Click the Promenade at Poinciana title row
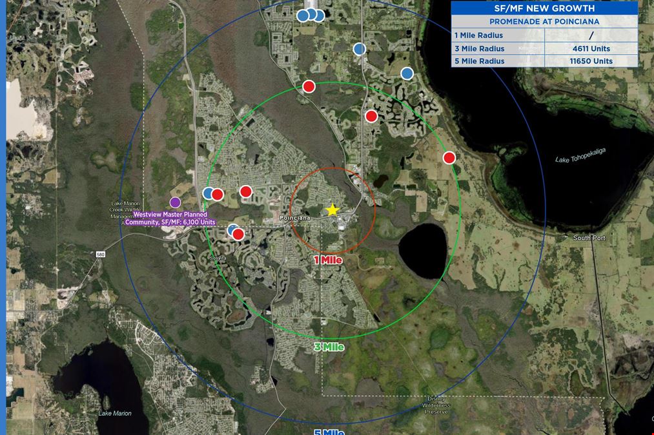The image size is (654, 435). pos(544,22)
